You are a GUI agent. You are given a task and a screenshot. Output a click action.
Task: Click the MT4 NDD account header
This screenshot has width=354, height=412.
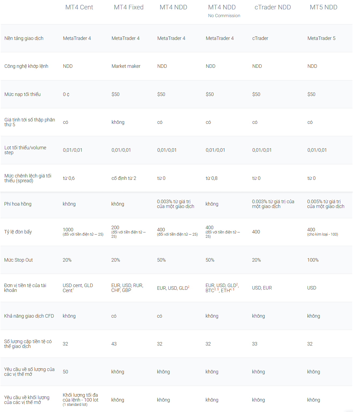(x=173, y=7)
